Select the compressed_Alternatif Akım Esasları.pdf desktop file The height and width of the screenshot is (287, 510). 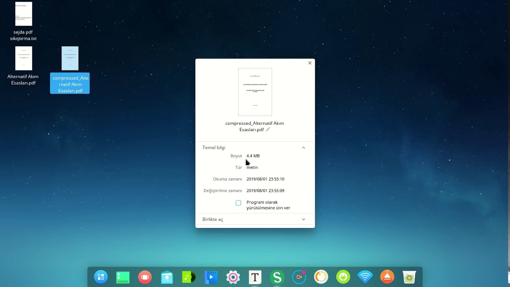point(70,70)
